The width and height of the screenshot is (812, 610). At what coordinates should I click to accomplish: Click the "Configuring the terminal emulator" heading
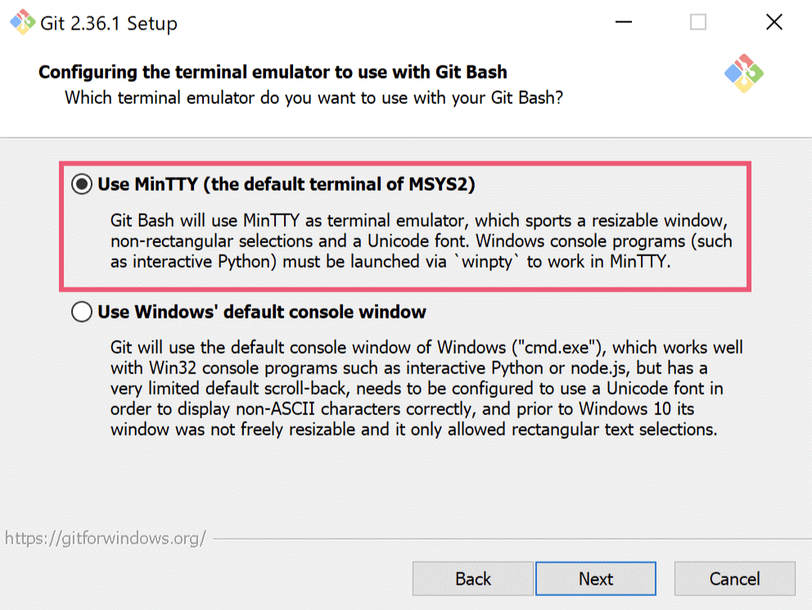(x=273, y=72)
